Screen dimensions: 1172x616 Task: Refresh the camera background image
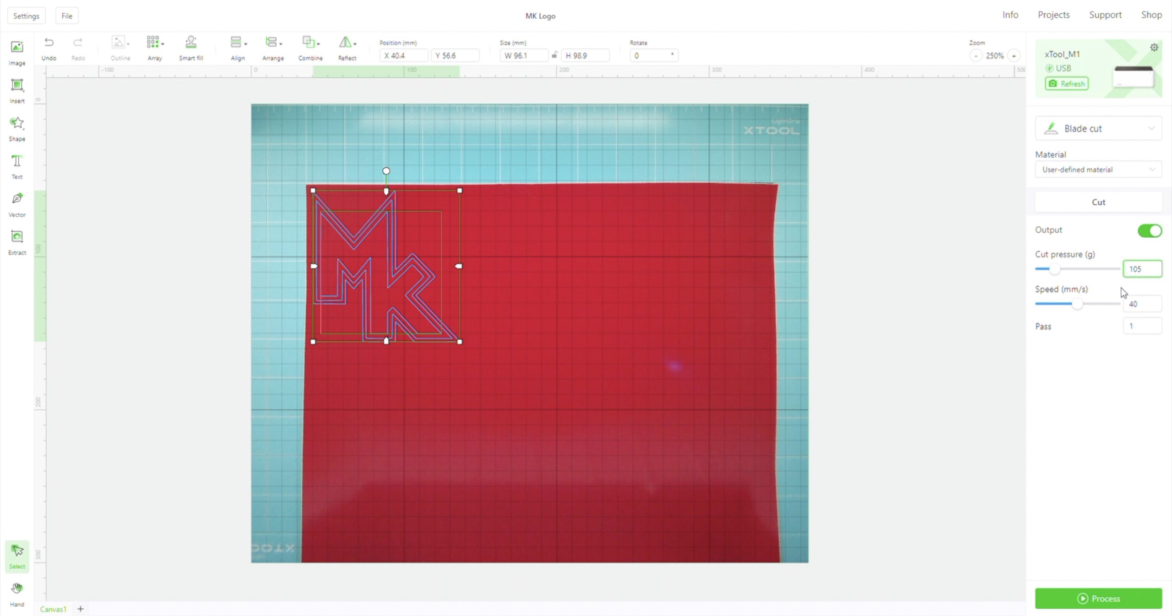pos(1066,84)
